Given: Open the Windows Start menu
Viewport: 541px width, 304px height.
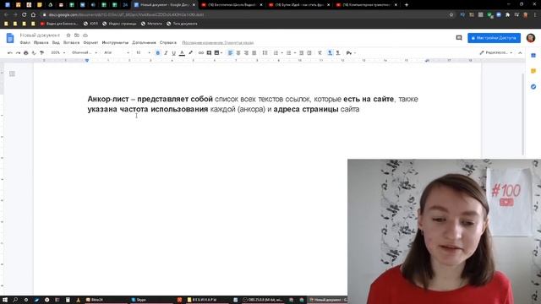Looking at the screenshot, I should (5, 300).
